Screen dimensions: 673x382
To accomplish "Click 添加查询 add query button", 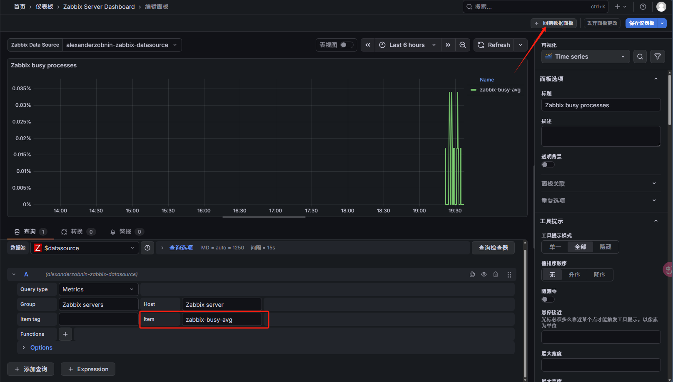I will (31, 369).
